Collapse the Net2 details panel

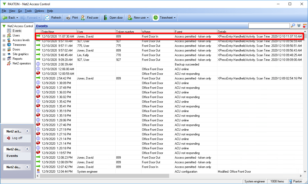point(27,149)
